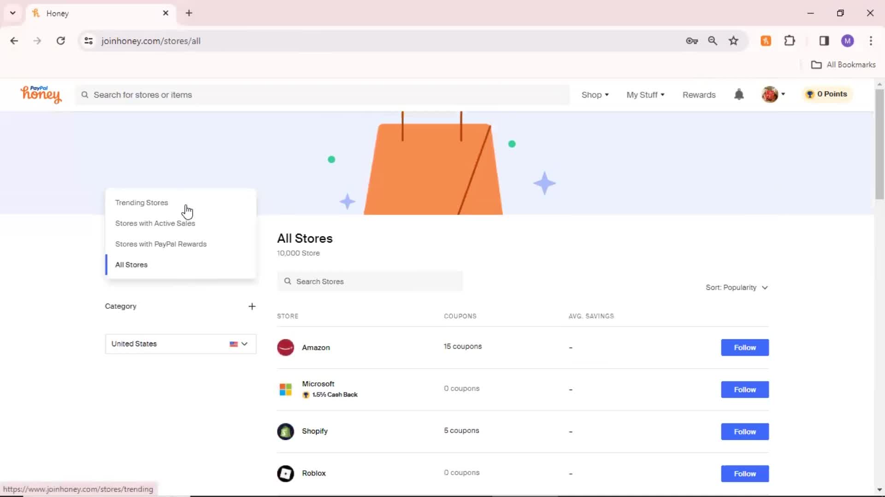Follow the Roblox store

[744, 474]
